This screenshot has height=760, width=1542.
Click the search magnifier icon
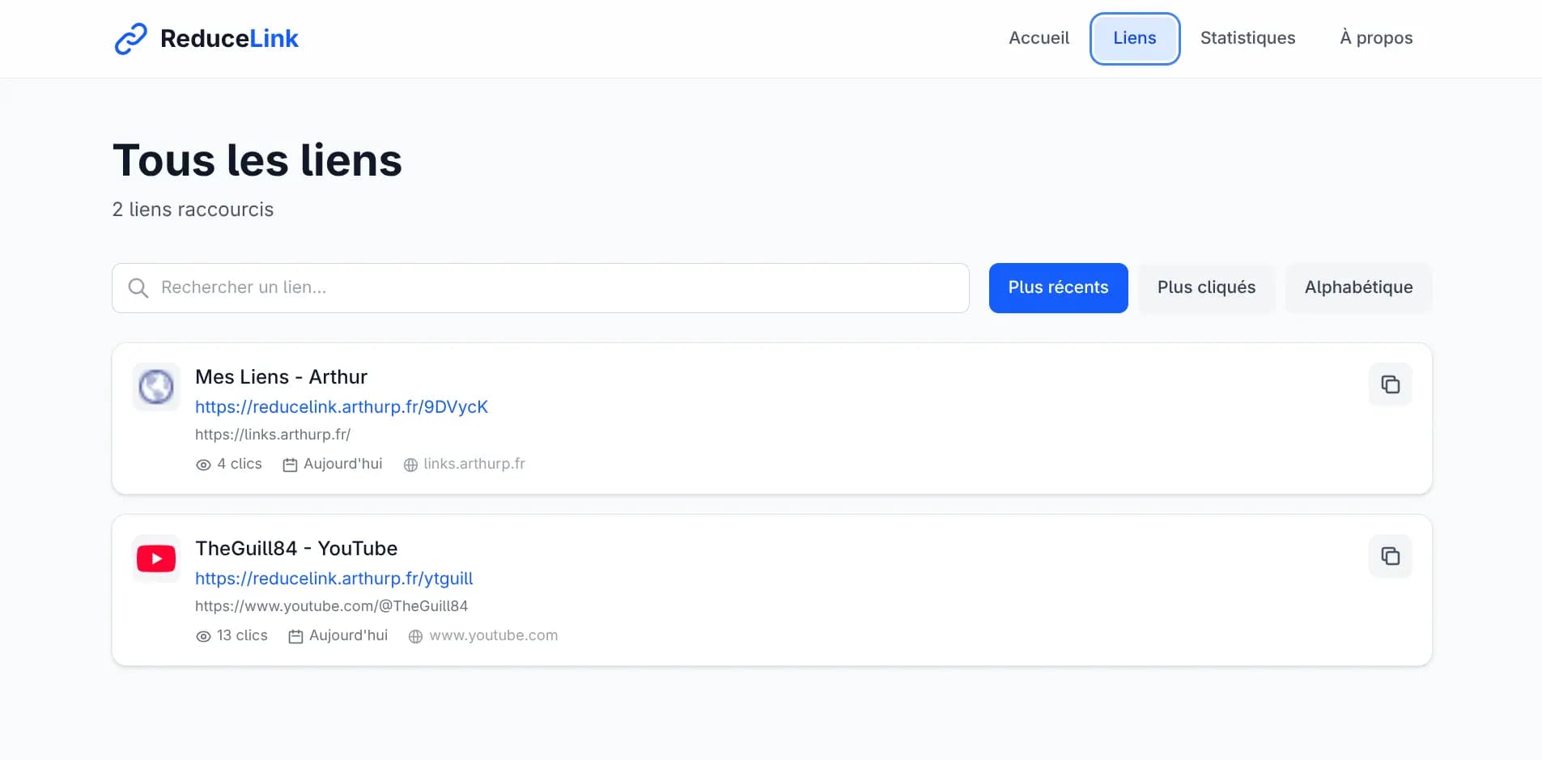tap(138, 288)
